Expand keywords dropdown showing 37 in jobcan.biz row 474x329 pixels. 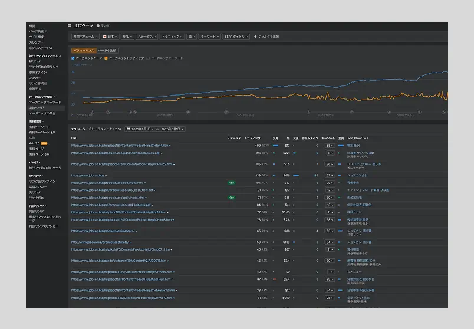click(x=330, y=175)
